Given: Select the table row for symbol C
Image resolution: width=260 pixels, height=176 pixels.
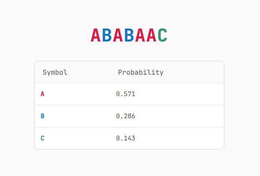Looking at the screenshot, I should pyautogui.click(x=129, y=138).
